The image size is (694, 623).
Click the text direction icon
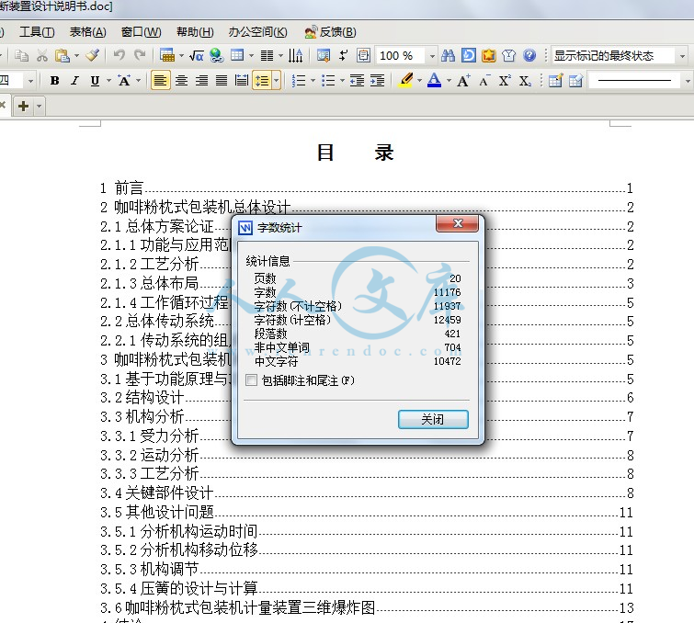(x=295, y=56)
